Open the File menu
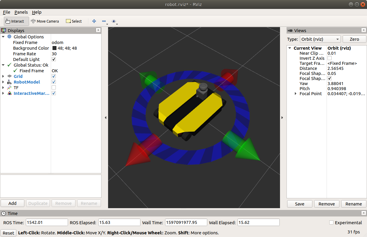This screenshot has height=237, width=367. [x=7, y=12]
